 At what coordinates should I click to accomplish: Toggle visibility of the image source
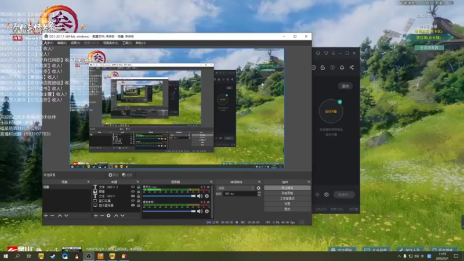(x=133, y=191)
